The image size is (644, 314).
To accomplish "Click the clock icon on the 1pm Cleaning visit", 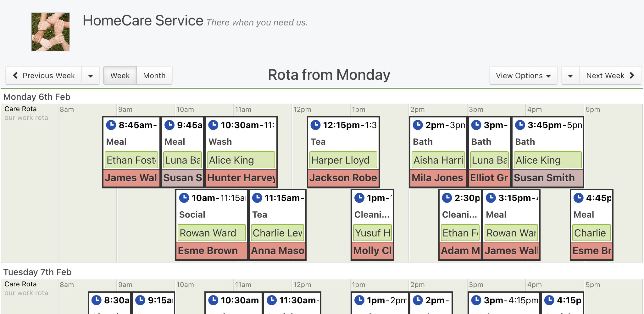I will pyautogui.click(x=359, y=198).
